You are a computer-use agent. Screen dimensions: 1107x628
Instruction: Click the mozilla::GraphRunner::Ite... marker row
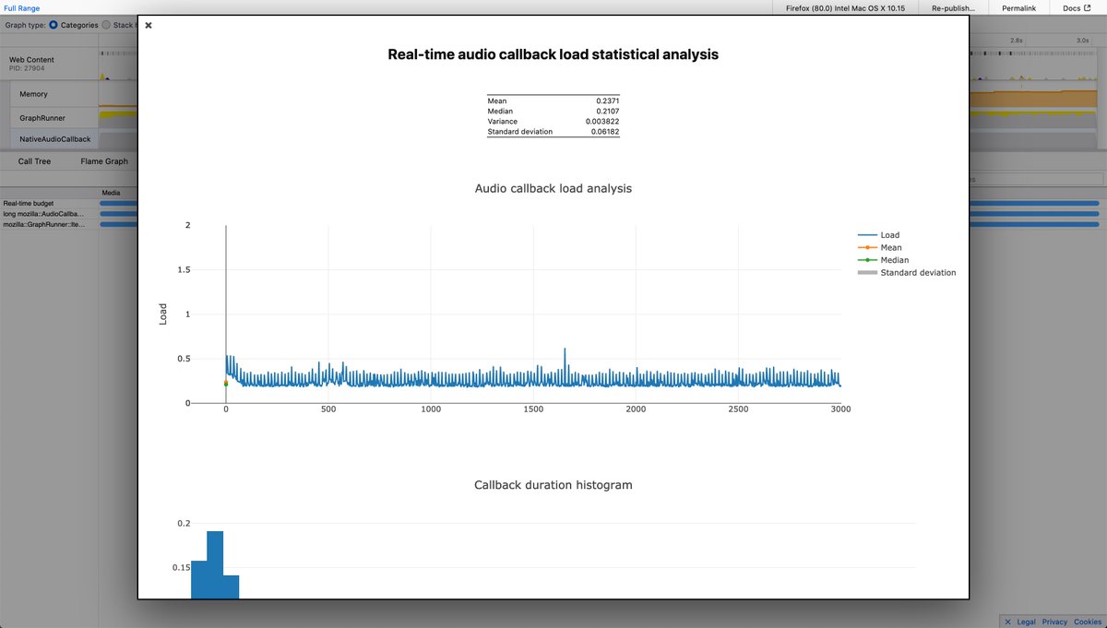(x=50, y=224)
